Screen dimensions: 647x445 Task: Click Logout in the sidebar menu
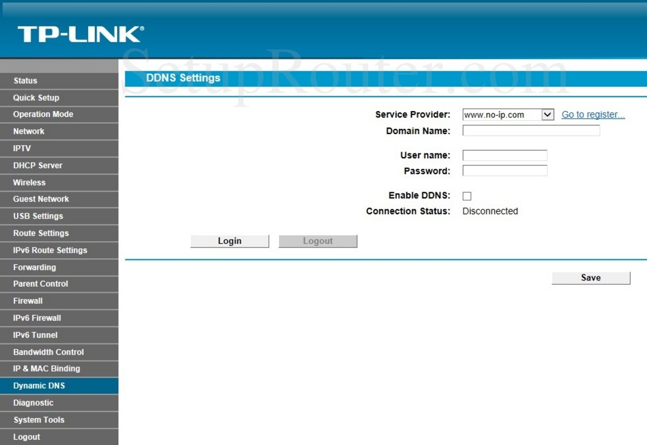[27, 437]
